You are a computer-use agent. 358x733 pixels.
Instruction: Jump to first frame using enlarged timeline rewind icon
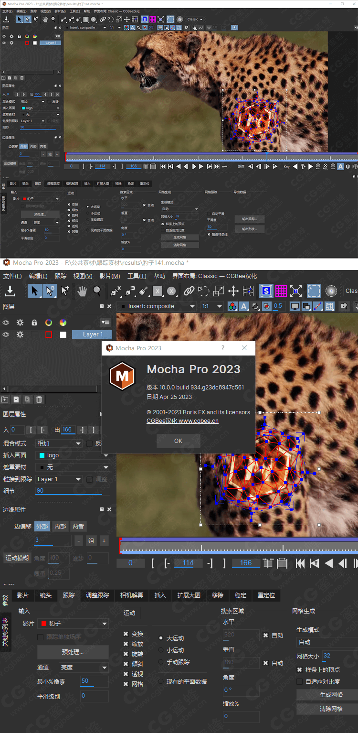[x=300, y=563]
